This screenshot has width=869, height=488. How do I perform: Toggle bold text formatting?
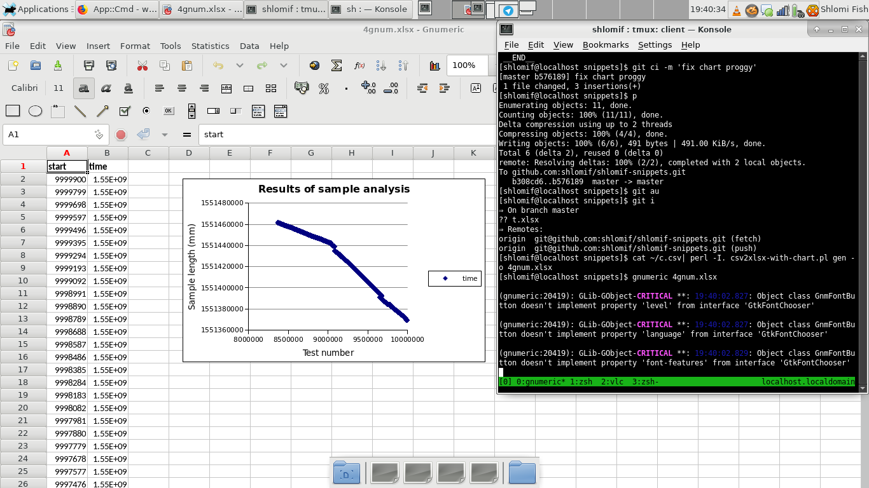83,88
